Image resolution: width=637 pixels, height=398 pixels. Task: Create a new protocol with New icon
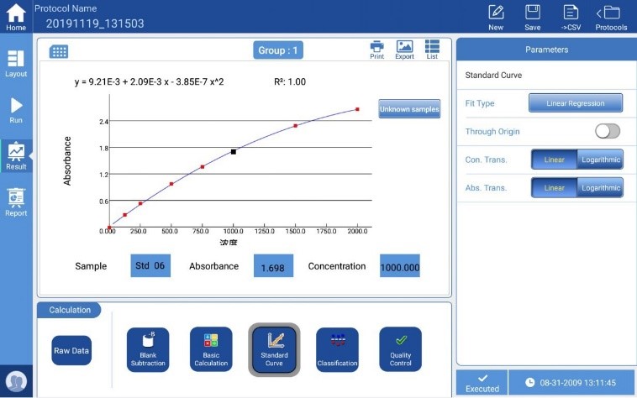(496, 17)
